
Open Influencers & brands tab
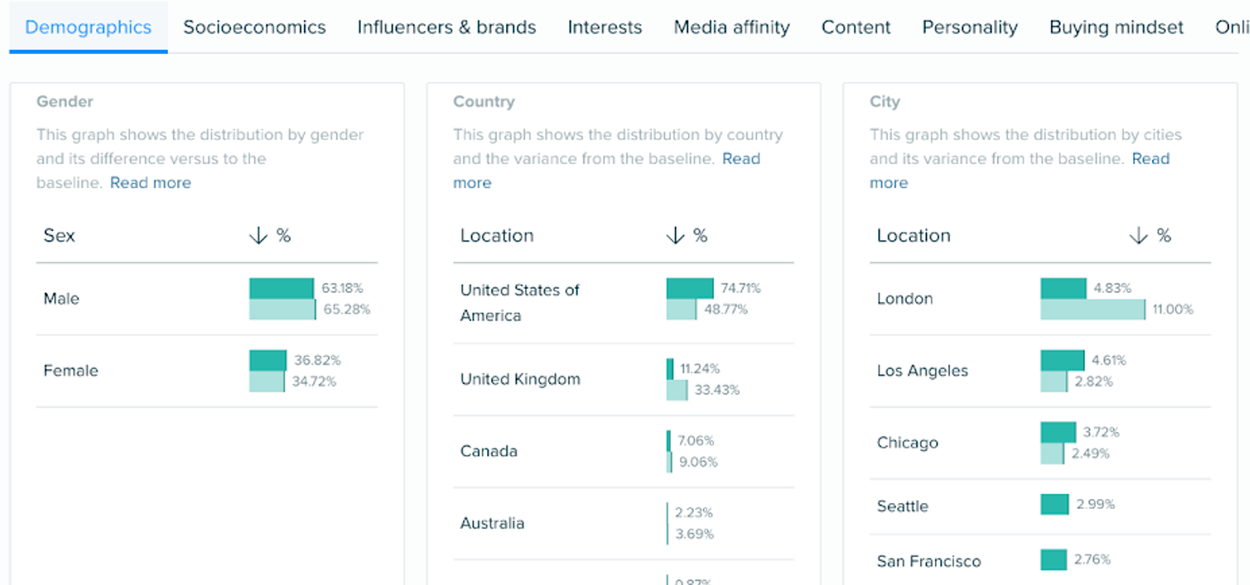(446, 27)
